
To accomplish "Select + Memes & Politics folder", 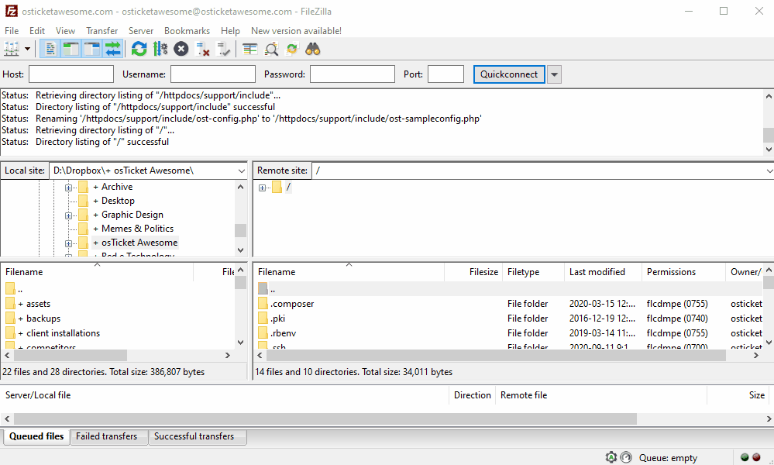I will click(x=133, y=229).
